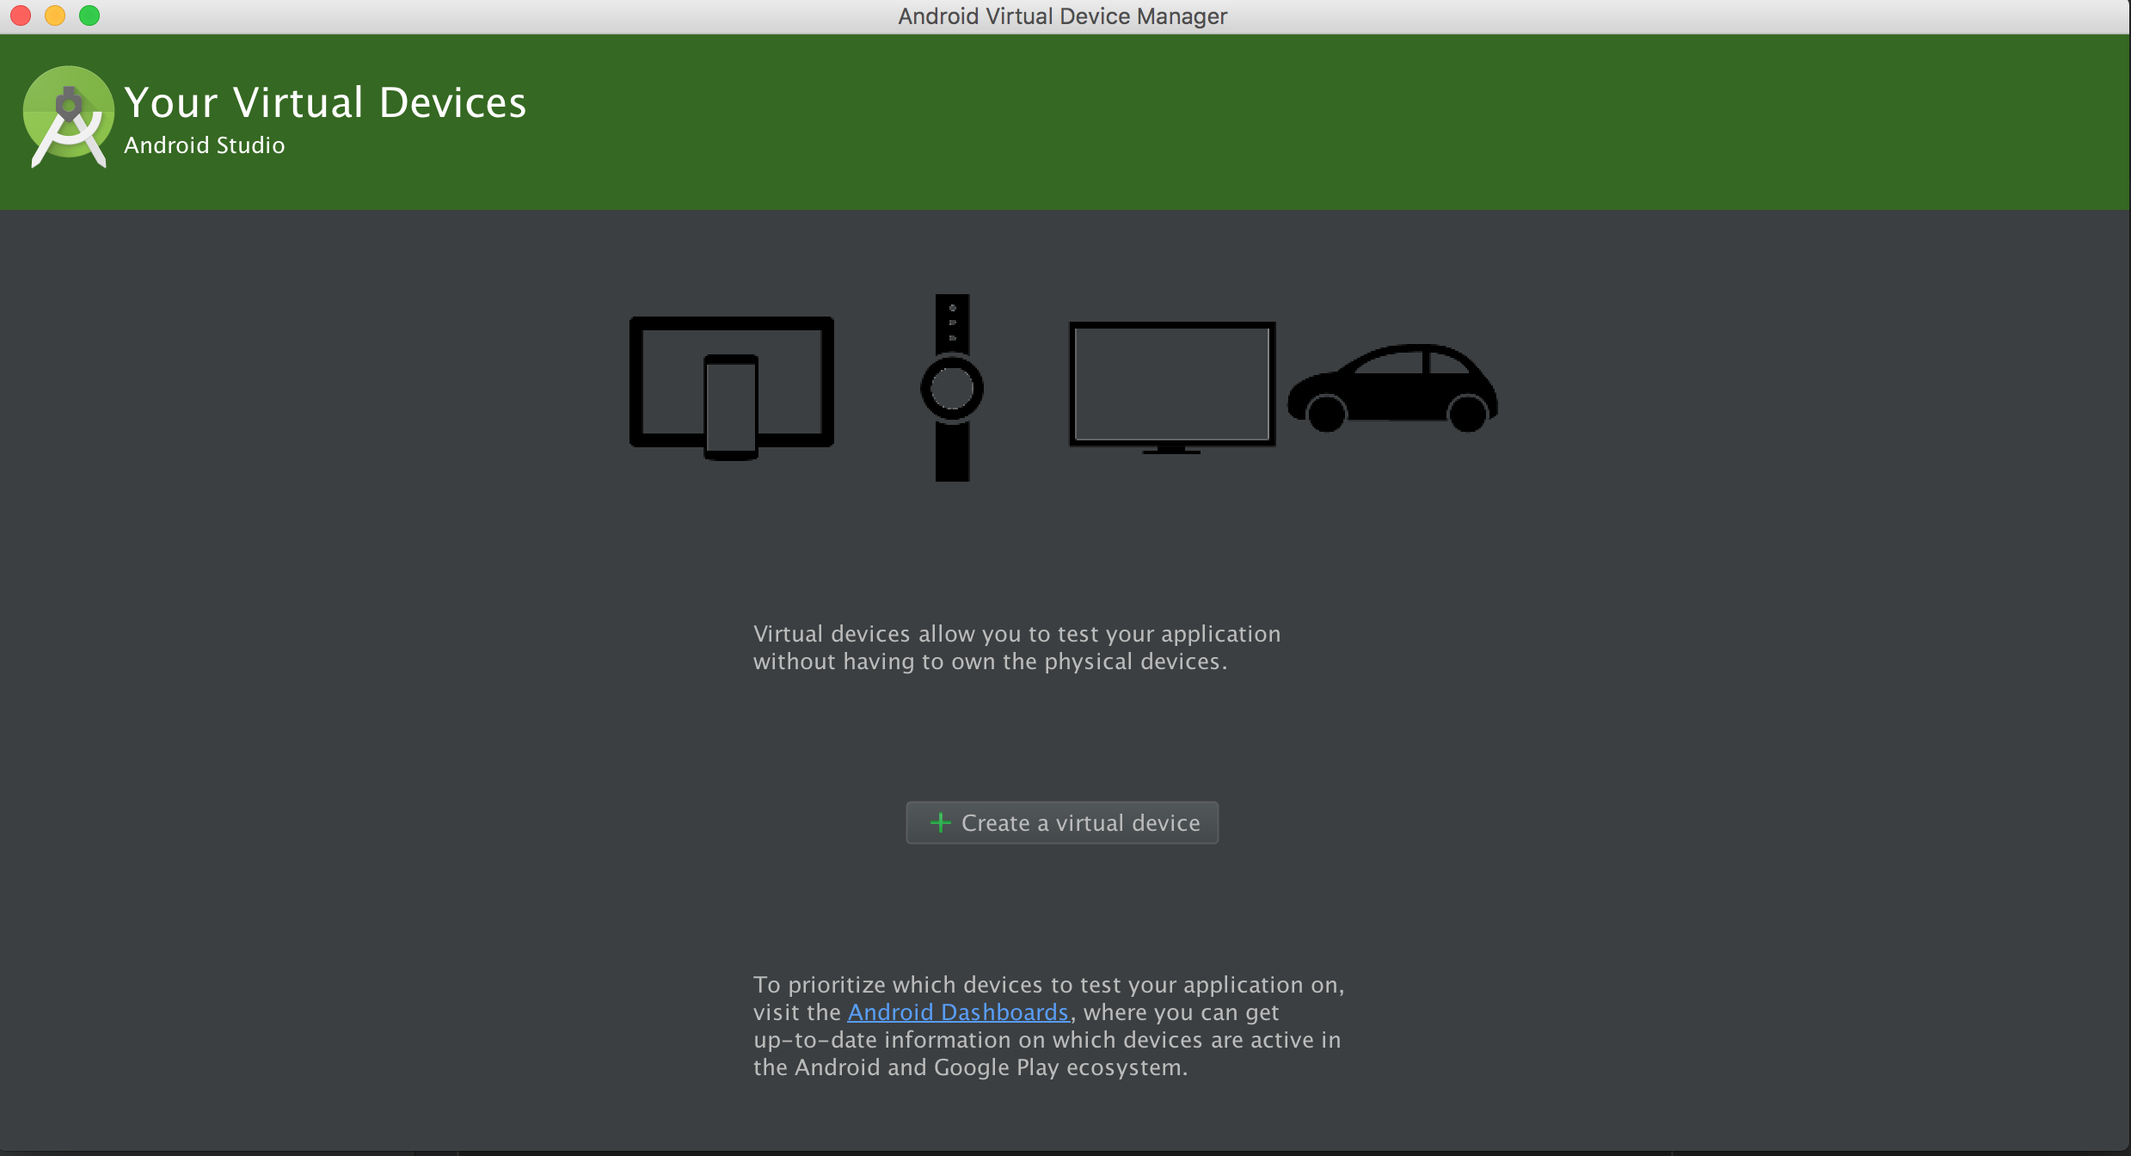This screenshot has height=1156, width=2131.
Task: Open the Android Dashboards link
Action: tap(958, 1012)
